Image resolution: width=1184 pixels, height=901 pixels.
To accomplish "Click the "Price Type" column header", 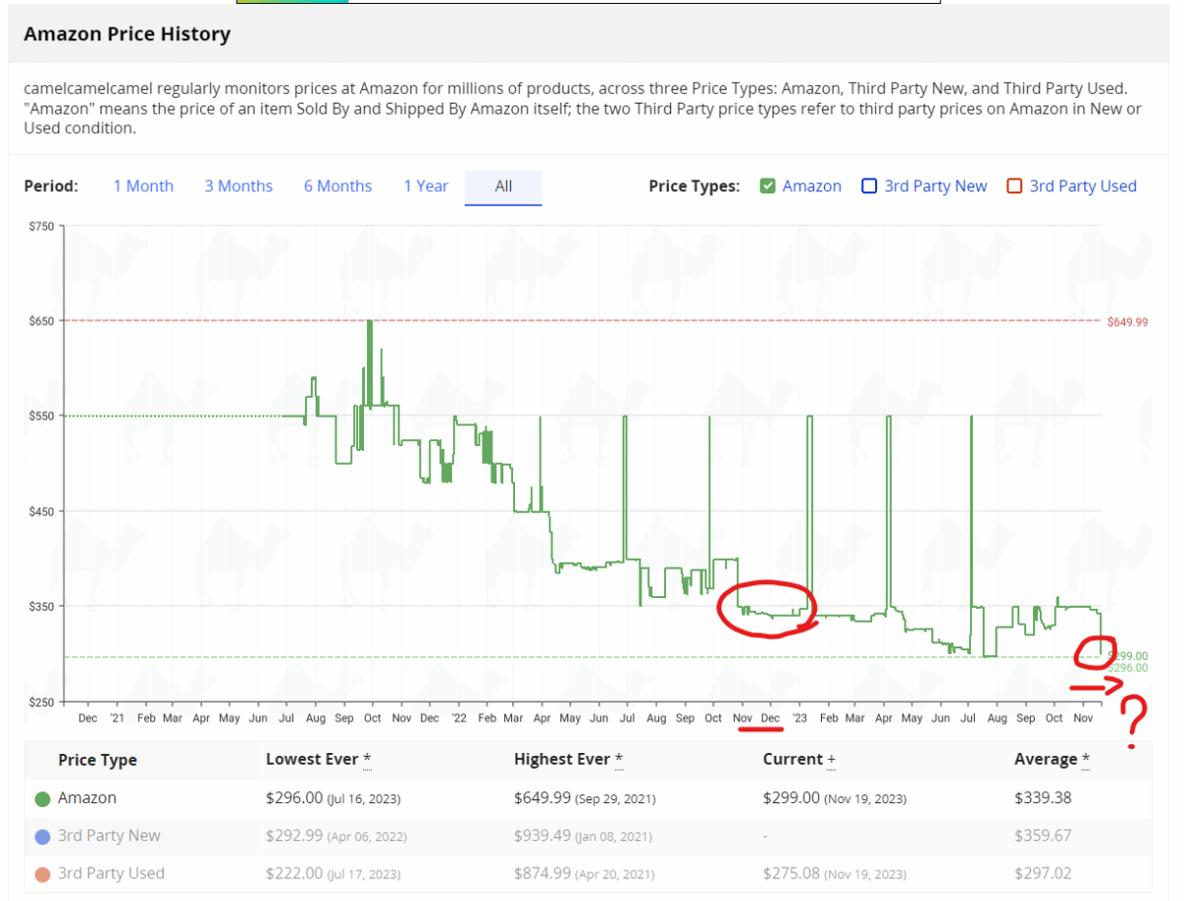I will click(98, 760).
